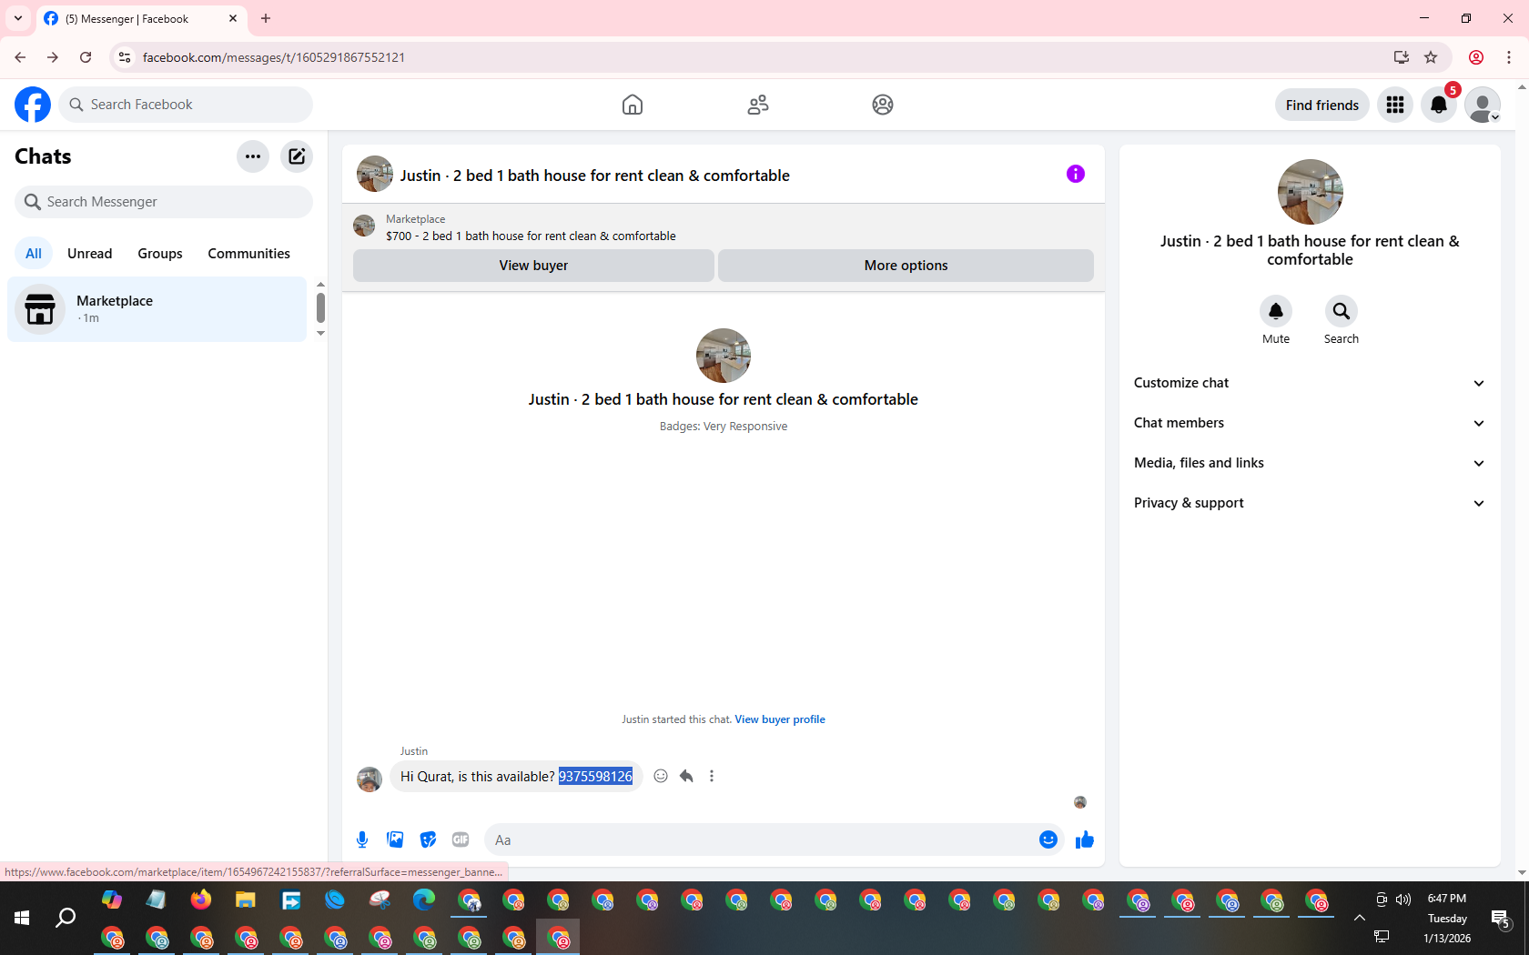Viewport: 1529px width, 955px height.
Task: Switch to the Groups chats tab
Action: click(x=160, y=254)
